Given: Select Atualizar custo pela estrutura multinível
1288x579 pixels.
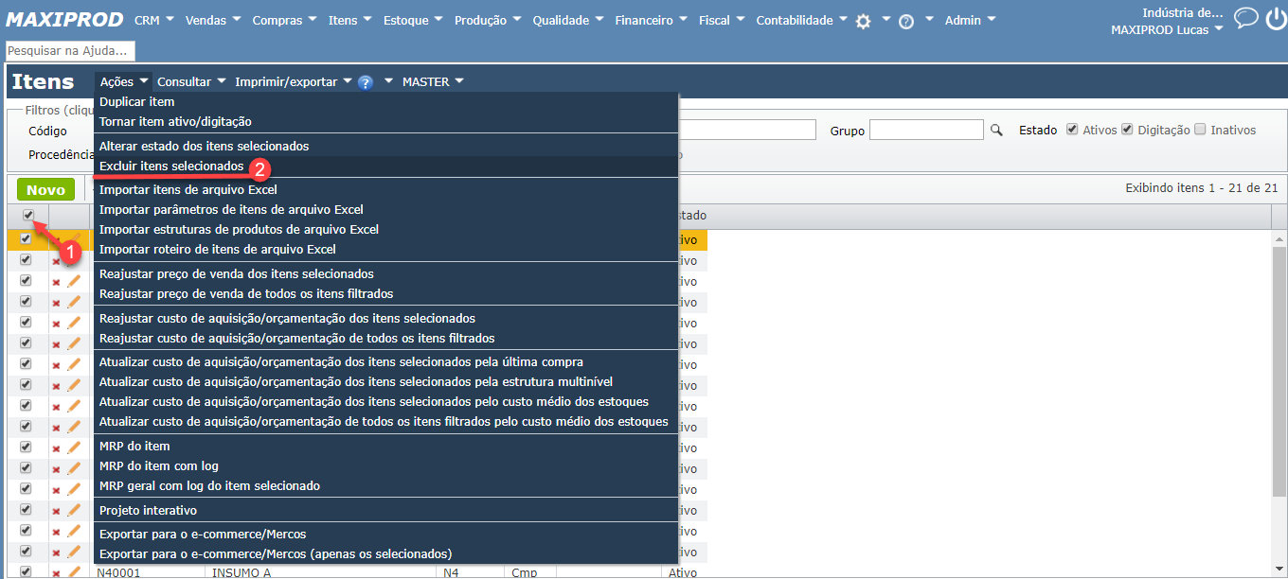Looking at the screenshot, I should coord(386,382).
